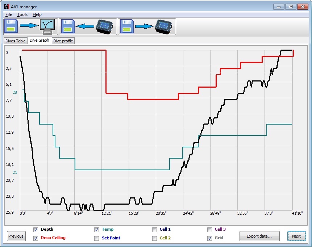
Task: Click the 0'0" time axis label
Action: 23,213
